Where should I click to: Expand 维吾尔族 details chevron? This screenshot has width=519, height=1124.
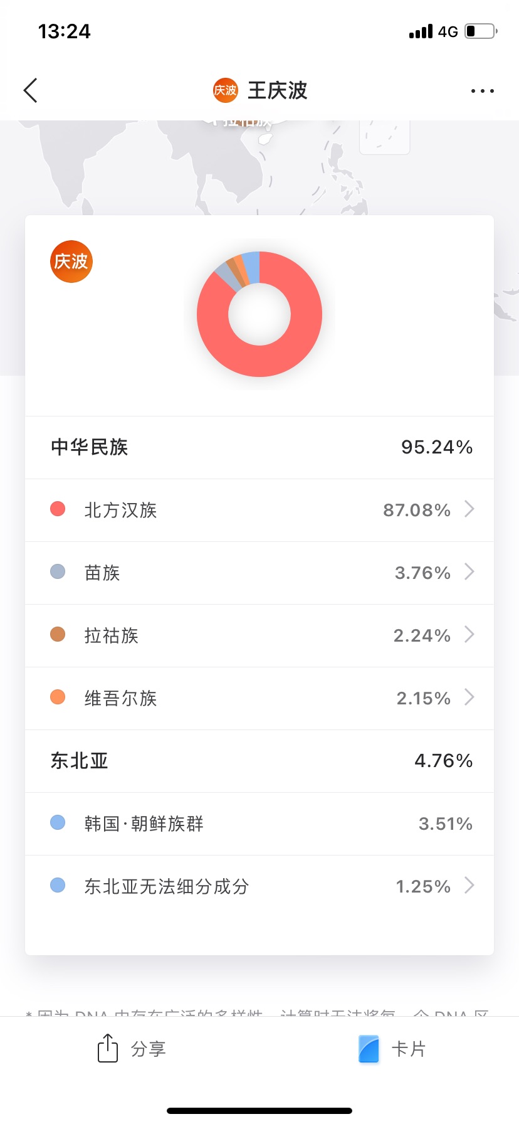coord(469,697)
